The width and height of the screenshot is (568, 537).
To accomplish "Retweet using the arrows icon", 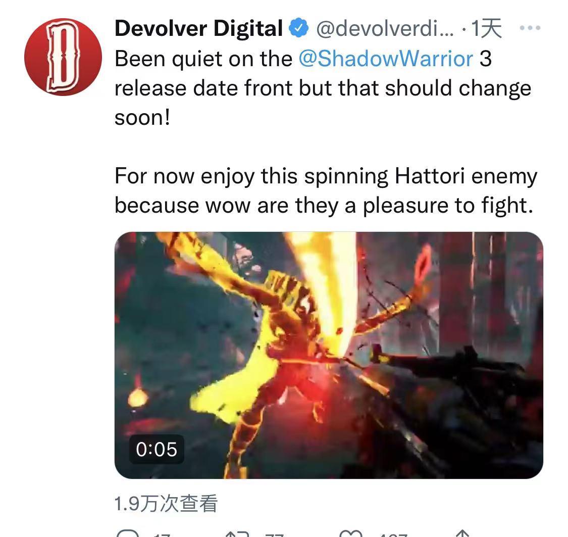I will pyautogui.click(x=237, y=533).
